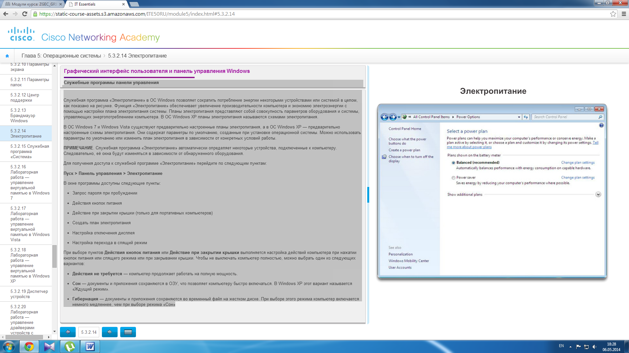
Task: Click the site security padlock icon
Action: [35, 14]
